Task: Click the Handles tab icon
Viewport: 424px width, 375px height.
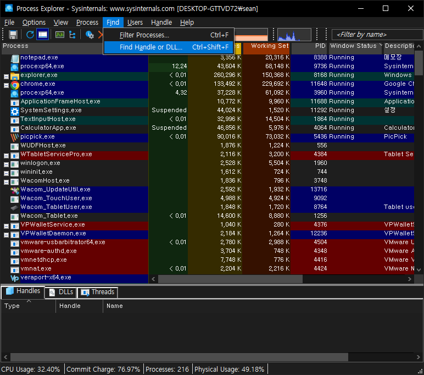Action: [x=10, y=291]
